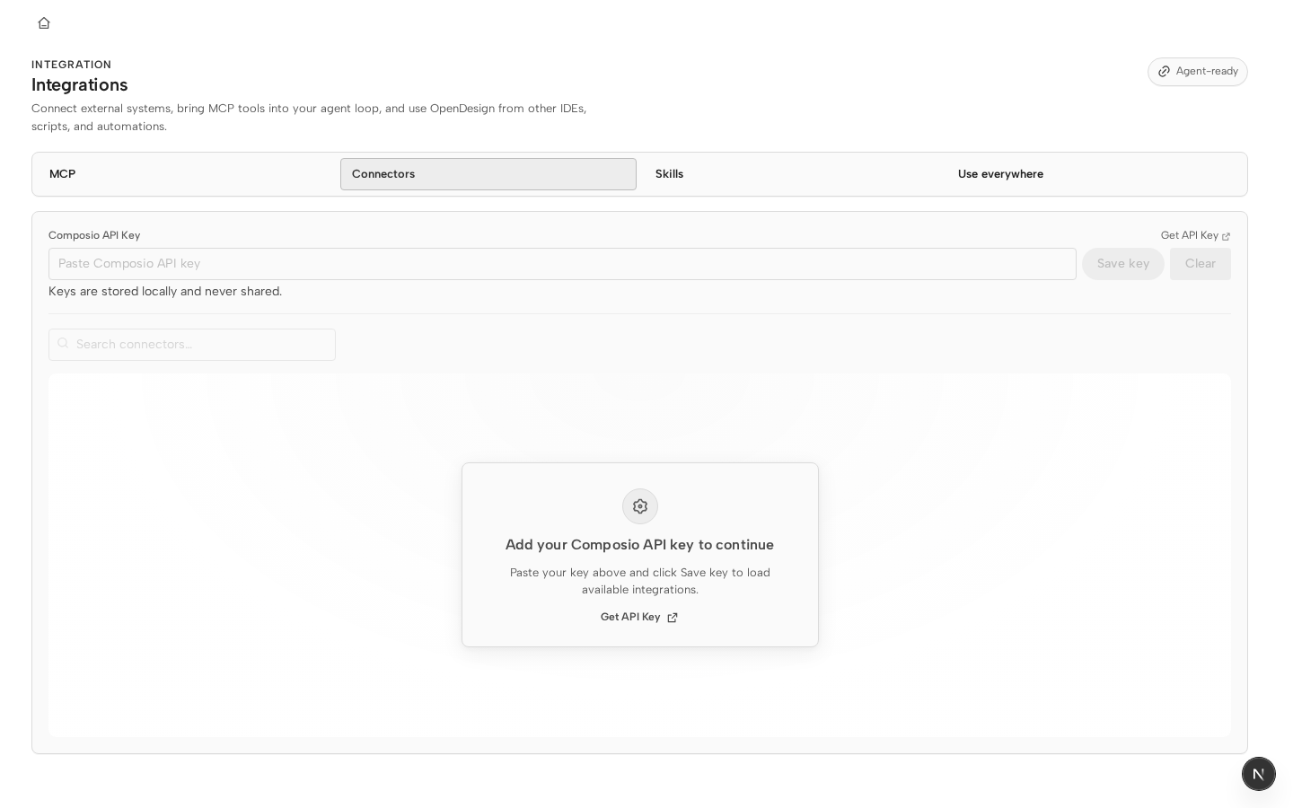Click the 'Add your Composio API key to continue' heading
Screen dimensions: 1293x808
(640, 545)
